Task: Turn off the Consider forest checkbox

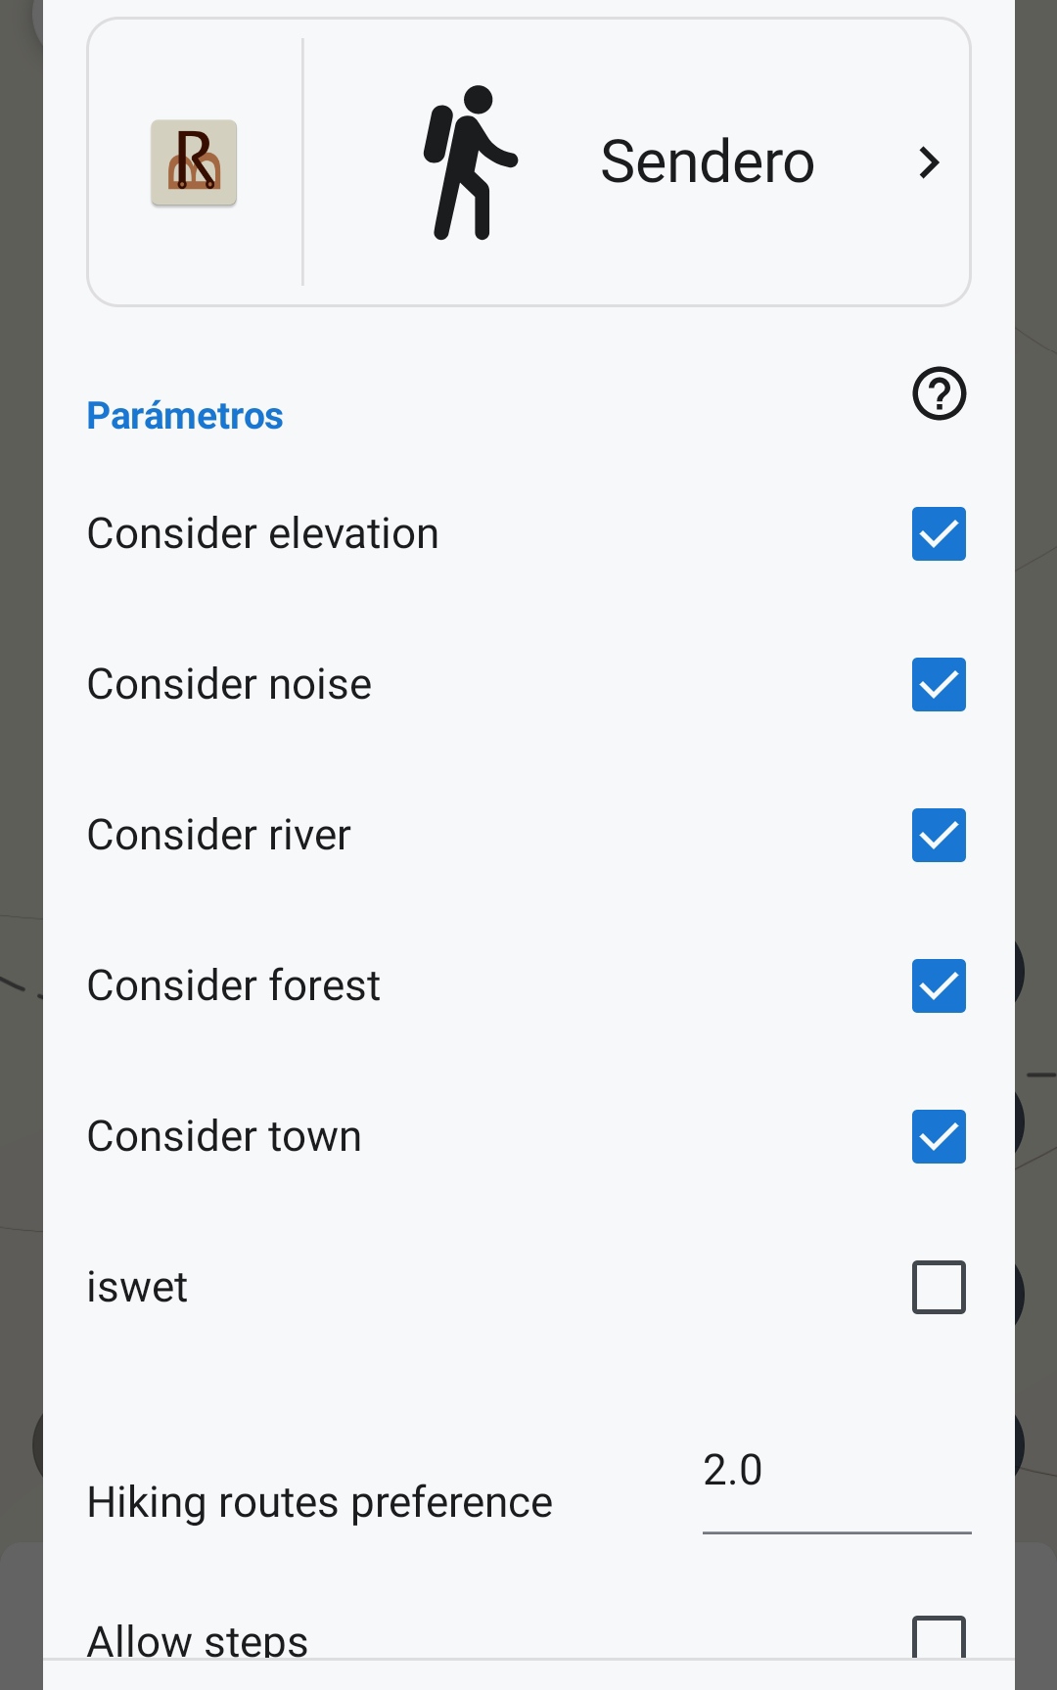Action: point(939,985)
